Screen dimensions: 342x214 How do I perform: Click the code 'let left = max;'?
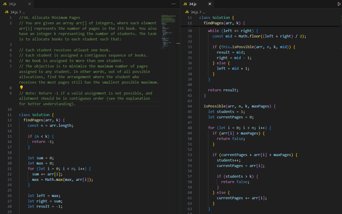[x=44, y=196]
